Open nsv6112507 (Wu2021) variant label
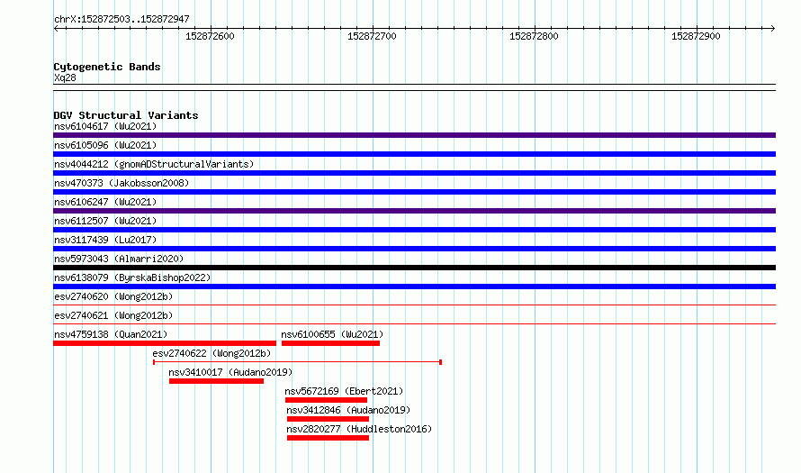This screenshot has width=801, height=473. pyautogui.click(x=105, y=221)
